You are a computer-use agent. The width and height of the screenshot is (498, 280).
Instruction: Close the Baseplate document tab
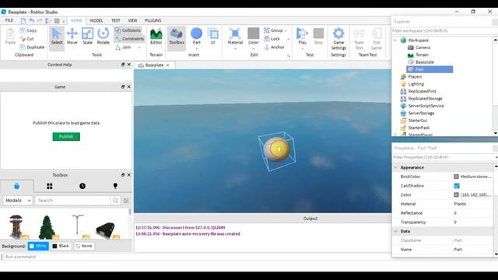click(x=168, y=65)
